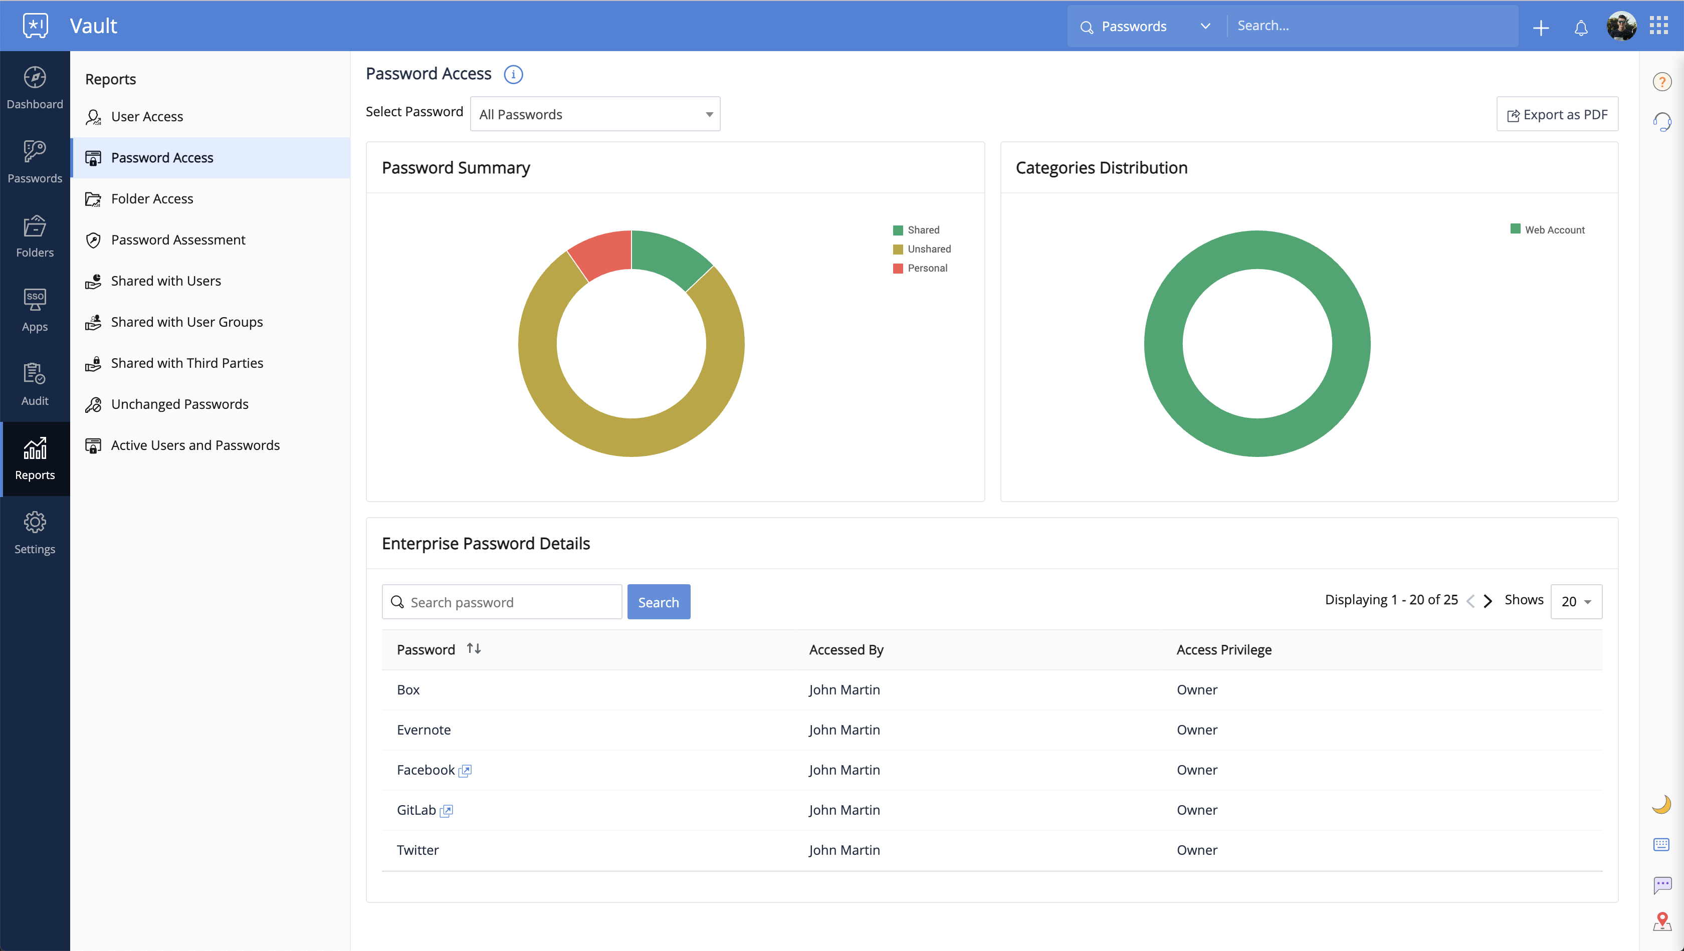Open the support headset icon
1684x951 pixels.
click(1662, 122)
